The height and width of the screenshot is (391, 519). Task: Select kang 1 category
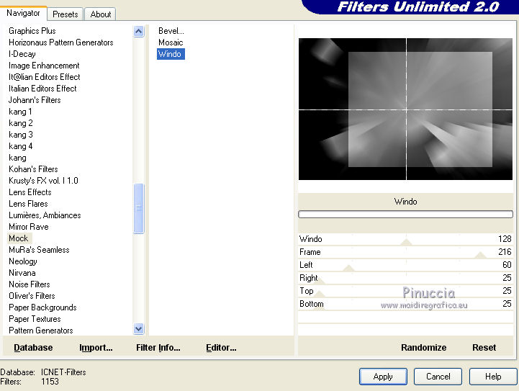(x=20, y=112)
